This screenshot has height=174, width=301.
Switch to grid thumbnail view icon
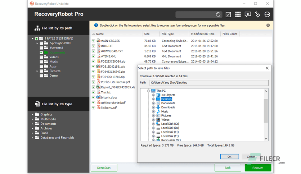[238, 15]
